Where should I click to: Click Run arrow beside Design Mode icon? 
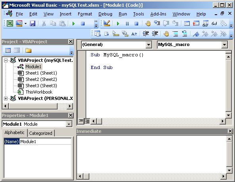pyautogui.click(x=118, y=23)
